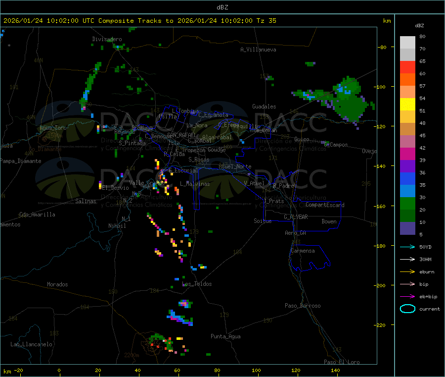Click the 'Tz 35' threshold text
This screenshot has width=445, height=377.
(x=266, y=21)
